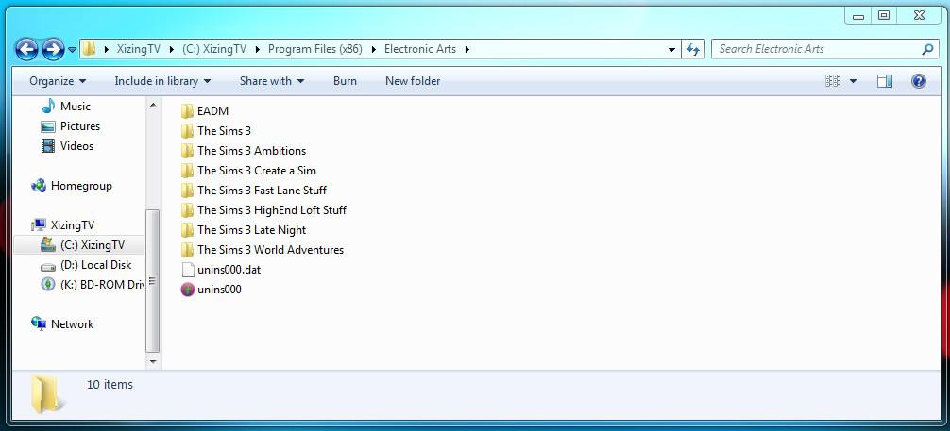Go to Program Files (x86) breadcrumb
The width and height of the screenshot is (950, 431).
(315, 49)
